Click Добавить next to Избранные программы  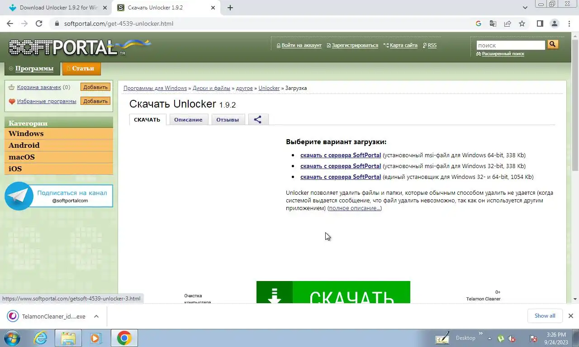pos(95,101)
